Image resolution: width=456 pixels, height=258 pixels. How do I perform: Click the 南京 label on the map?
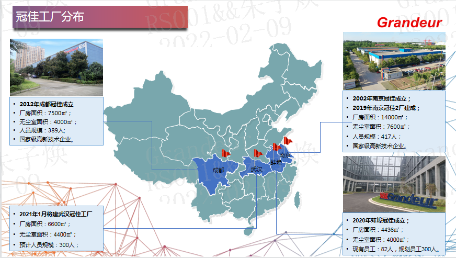tap(285, 155)
